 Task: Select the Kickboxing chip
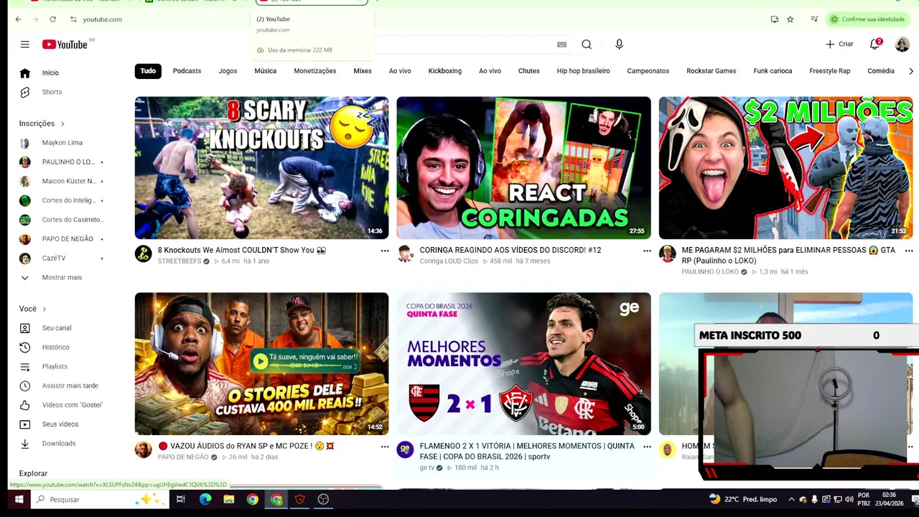point(445,71)
